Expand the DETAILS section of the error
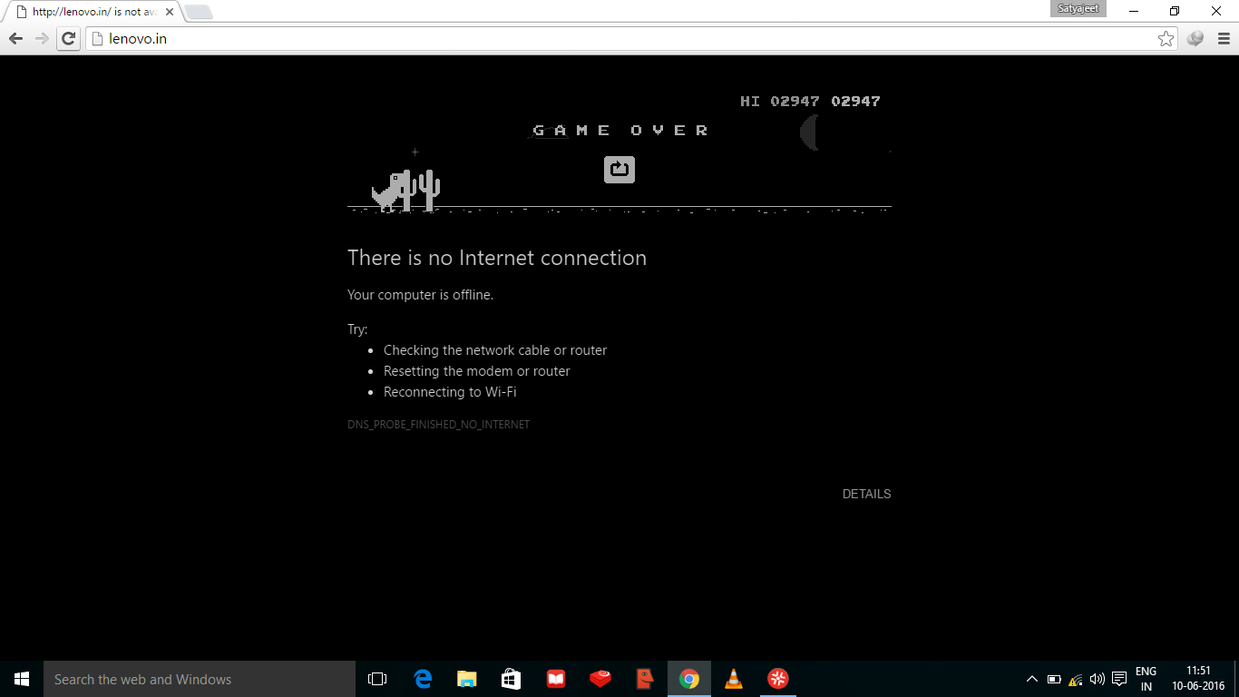Screen dimensions: 1239x697 coord(866,494)
